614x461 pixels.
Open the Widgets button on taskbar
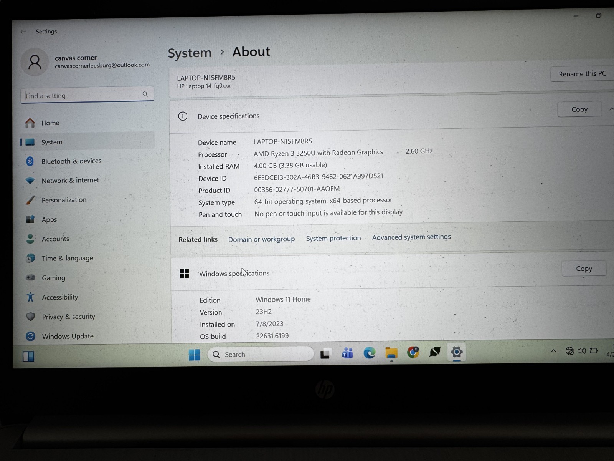point(28,357)
